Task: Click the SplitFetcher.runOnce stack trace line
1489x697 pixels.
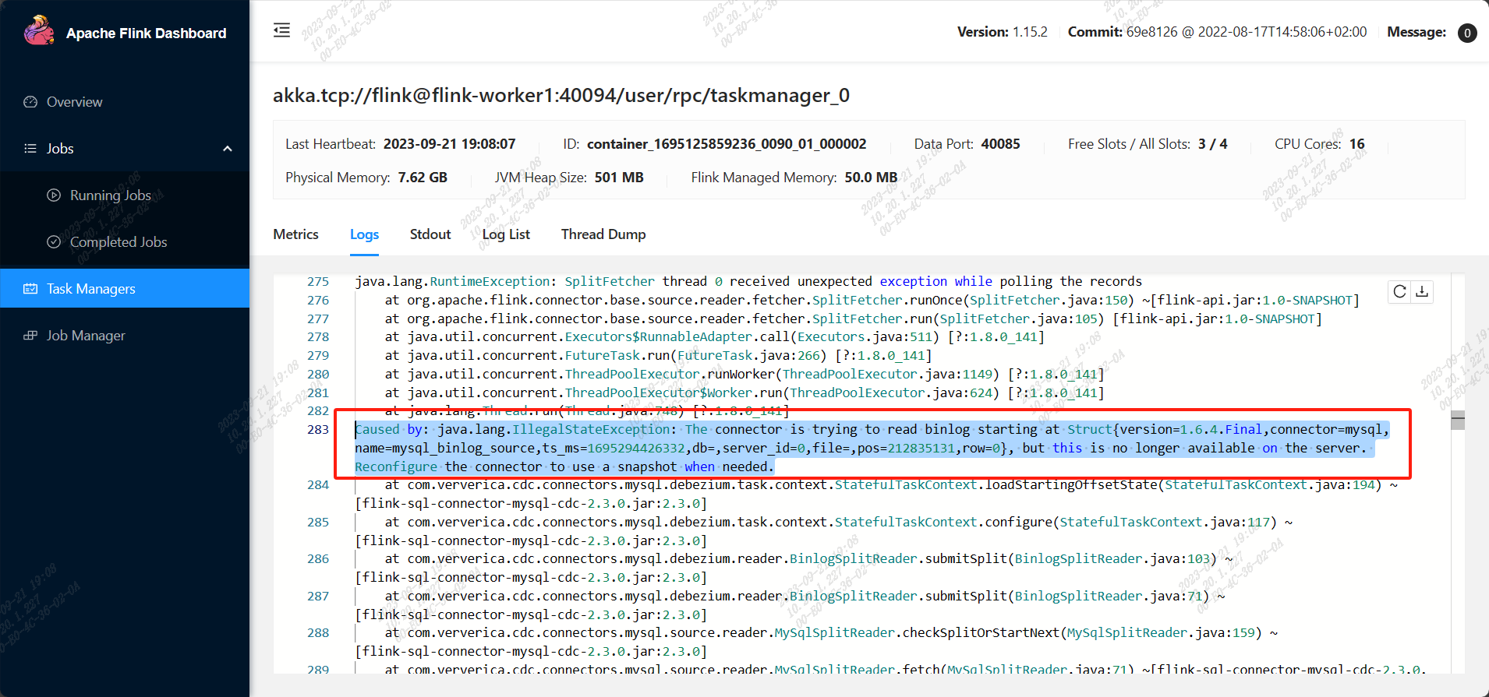Action: (x=872, y=301)
